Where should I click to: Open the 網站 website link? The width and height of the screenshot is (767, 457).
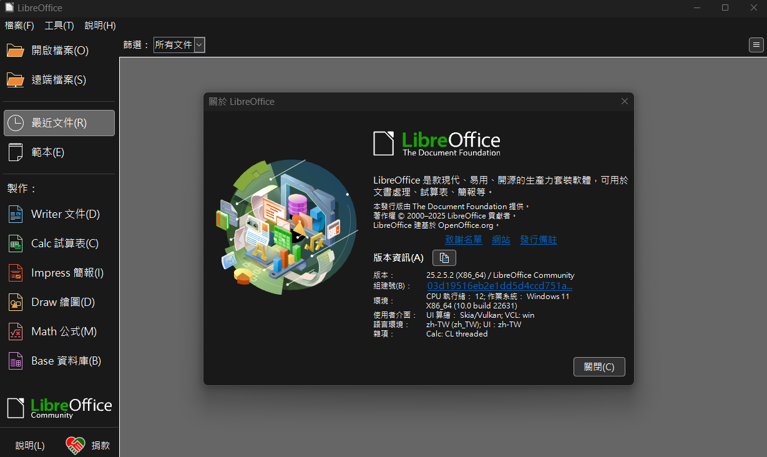[501, 240]
